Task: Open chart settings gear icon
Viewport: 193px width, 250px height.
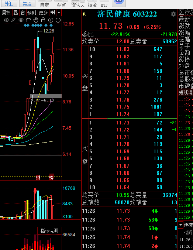Action: tap(6, 20)
